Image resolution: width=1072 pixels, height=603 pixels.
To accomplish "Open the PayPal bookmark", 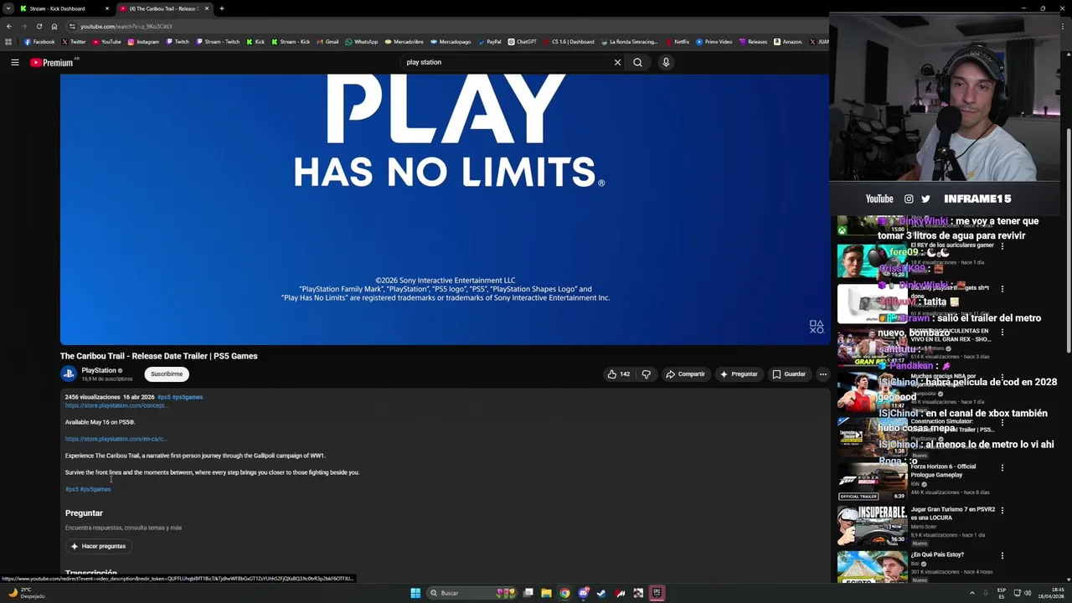I will pyautogui.click(x=489, y=42).
